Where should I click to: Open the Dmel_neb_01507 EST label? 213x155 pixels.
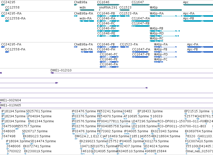click(199, 151)
